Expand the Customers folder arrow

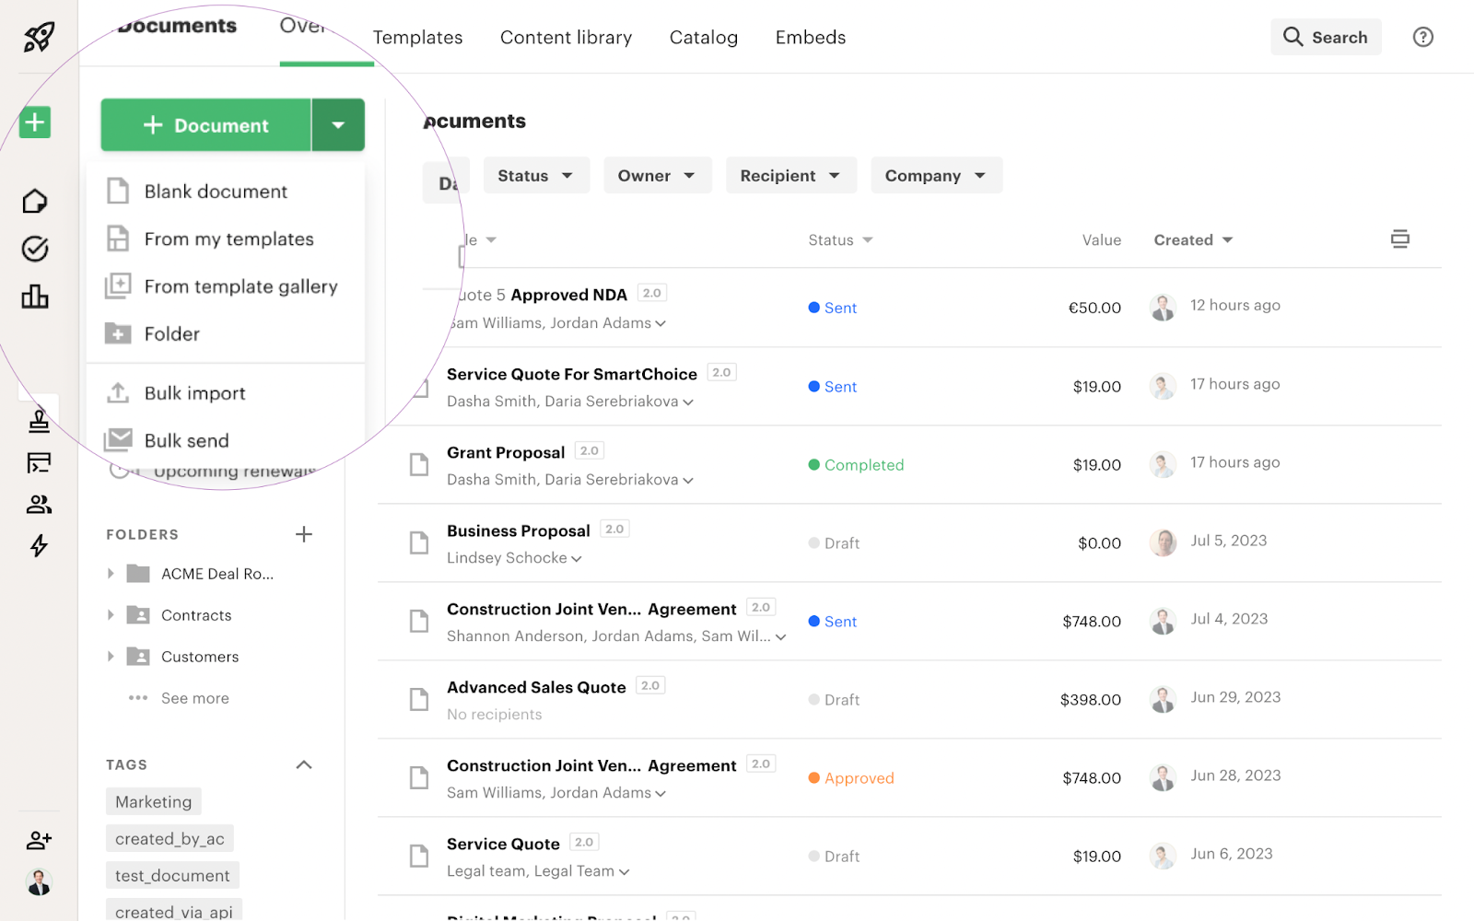(111, 656)
